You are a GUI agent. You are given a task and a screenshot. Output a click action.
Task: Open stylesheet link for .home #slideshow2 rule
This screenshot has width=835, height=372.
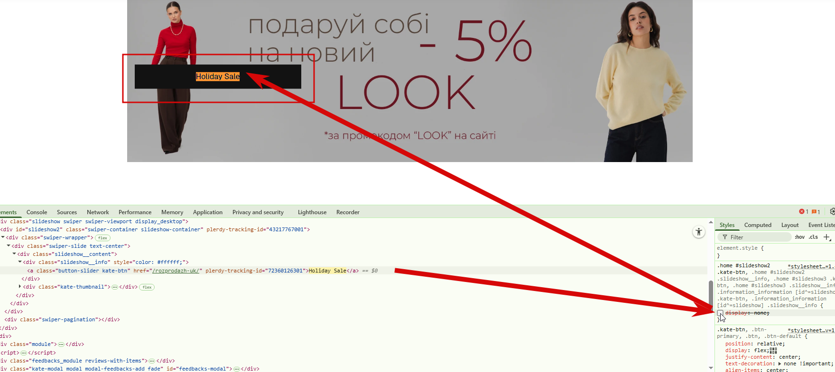(x=811, y=266)
